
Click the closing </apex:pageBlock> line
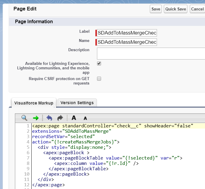pos(66,174)
